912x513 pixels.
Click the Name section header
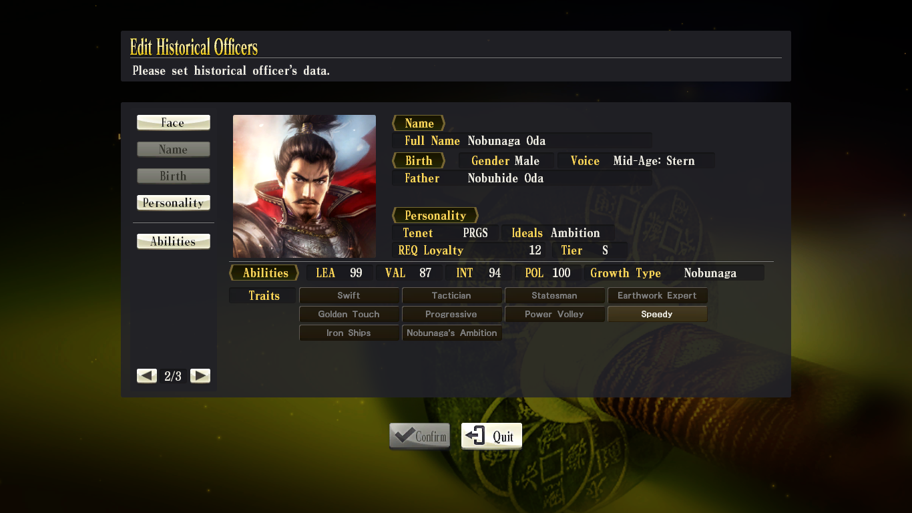419,124
